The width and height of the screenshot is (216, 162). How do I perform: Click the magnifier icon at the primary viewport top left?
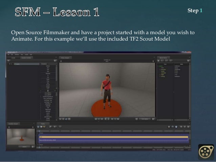[x=61, y=61]
